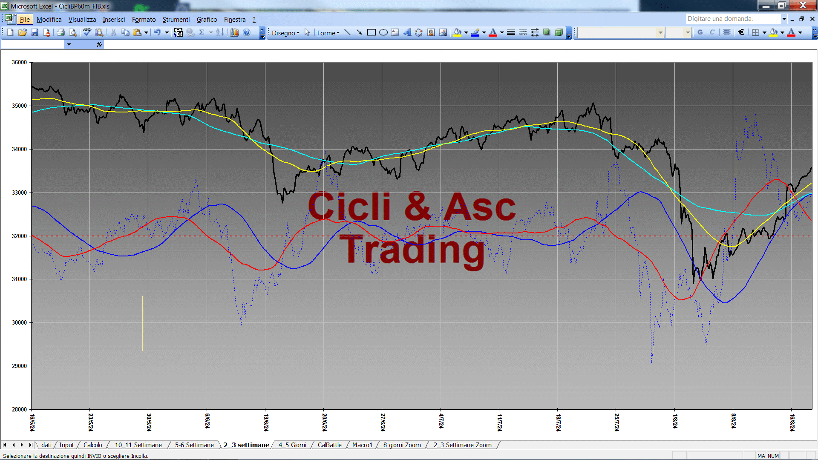Click the Insert Picture from File icon
818x460 pixels.
click(443, 32)
